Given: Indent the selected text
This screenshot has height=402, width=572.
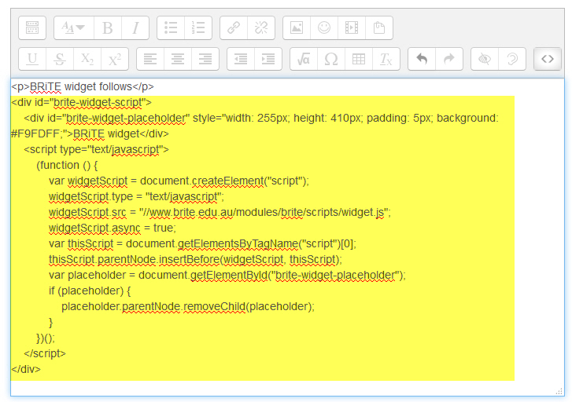Looking at the screenshot, I should click(268, 59).
